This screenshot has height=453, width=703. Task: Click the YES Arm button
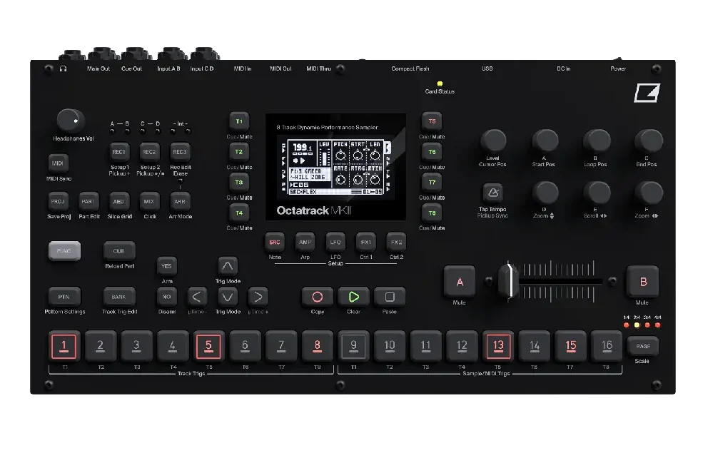pyautogui.click(x=167, y=266)
